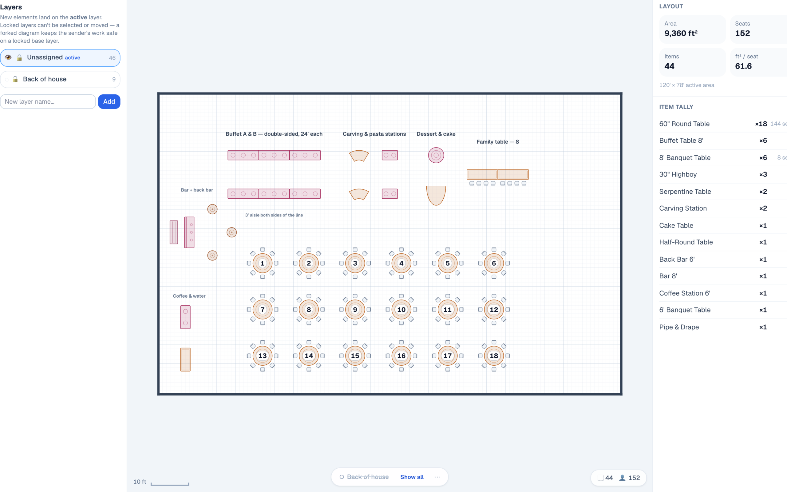Select round table number 5
The image size is (787, 492).
(x=448, y=263)
